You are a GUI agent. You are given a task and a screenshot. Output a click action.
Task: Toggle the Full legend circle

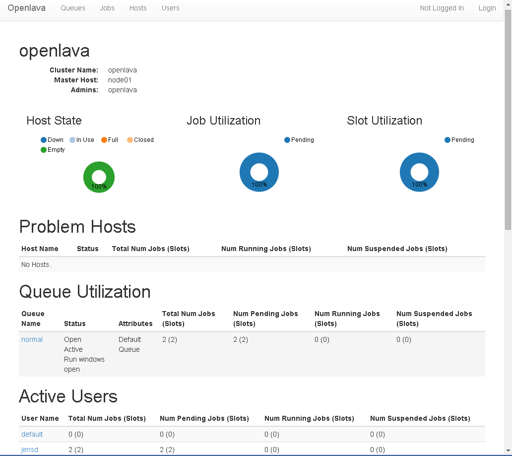click(104, 140)
